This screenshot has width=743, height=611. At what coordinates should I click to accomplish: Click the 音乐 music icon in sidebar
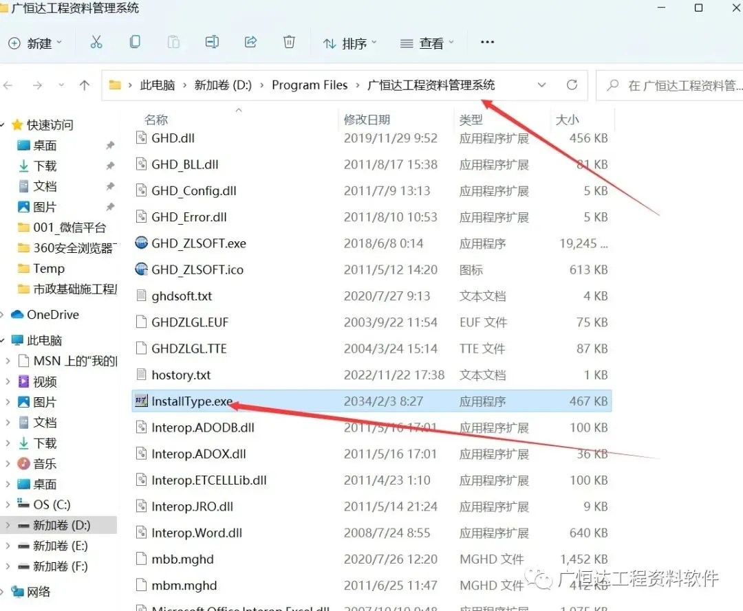point(23,463)
